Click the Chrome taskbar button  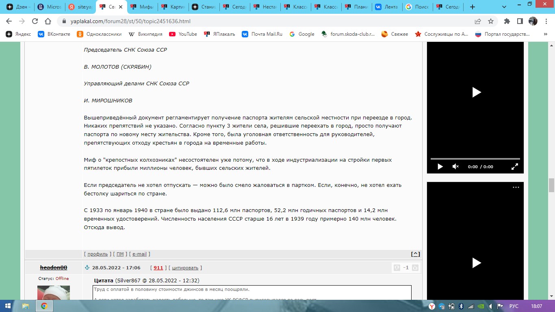point(44,306)
